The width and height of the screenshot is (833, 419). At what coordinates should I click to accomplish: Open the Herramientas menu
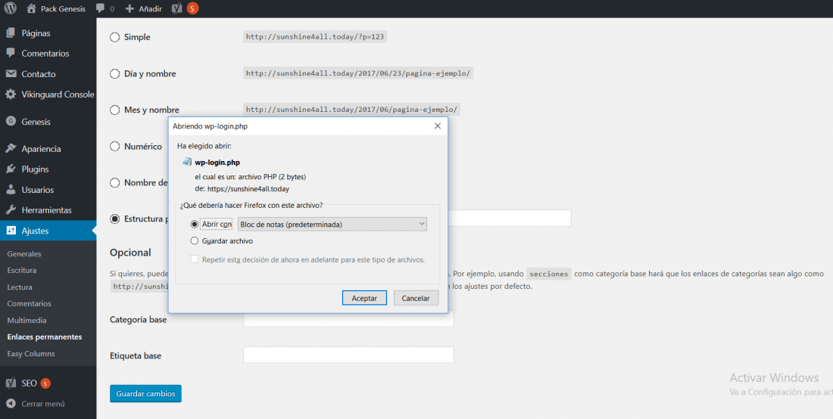coord(48,210)
